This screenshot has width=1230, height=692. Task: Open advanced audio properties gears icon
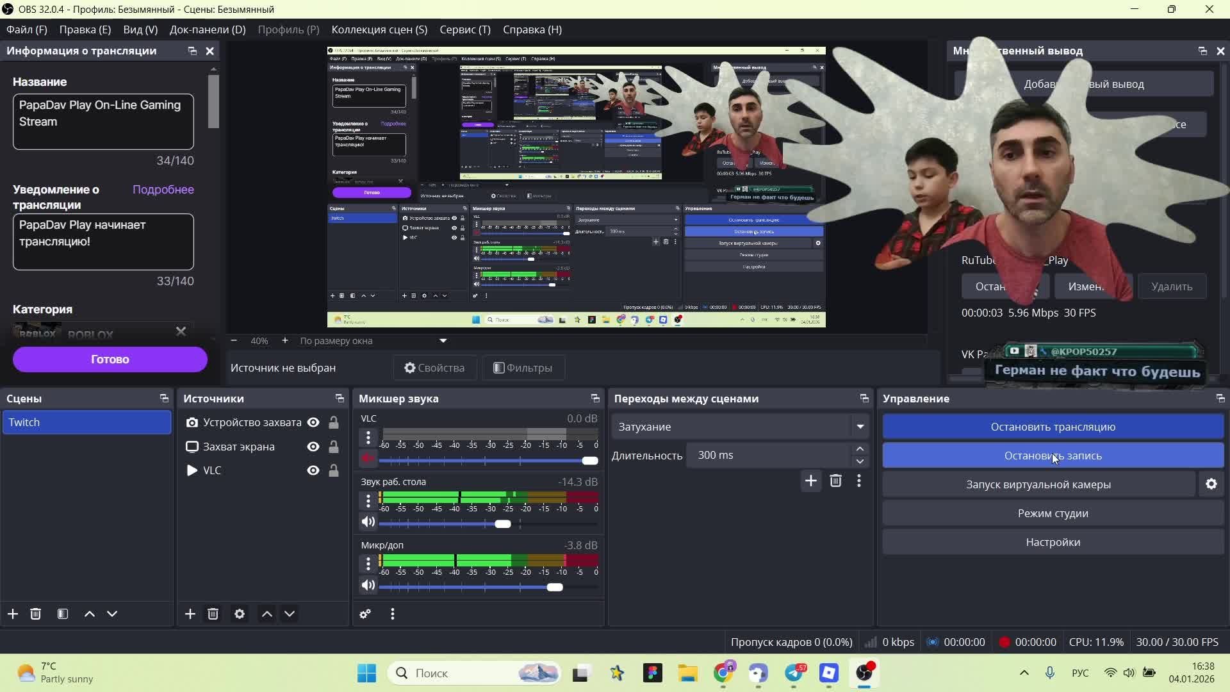[x=365, y=614]
